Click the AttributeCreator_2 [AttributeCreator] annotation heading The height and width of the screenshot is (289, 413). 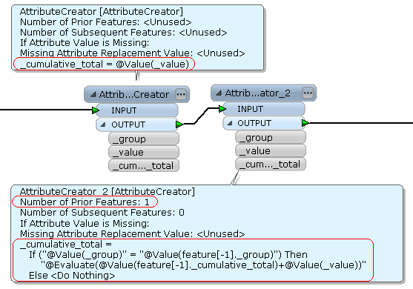[x=108, y=192]
